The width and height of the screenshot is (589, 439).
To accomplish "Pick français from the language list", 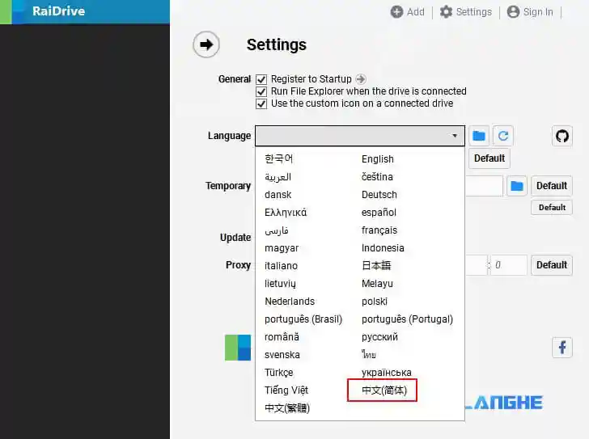I will coord(379,230).
